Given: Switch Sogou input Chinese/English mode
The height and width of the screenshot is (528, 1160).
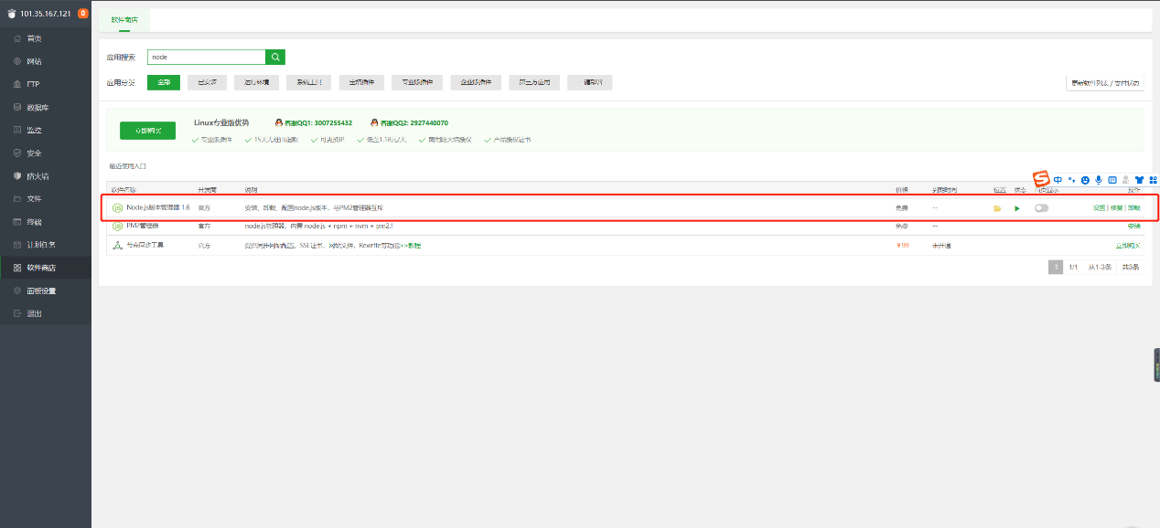Looking at the screenshot, I should [x=1058, y=180].
